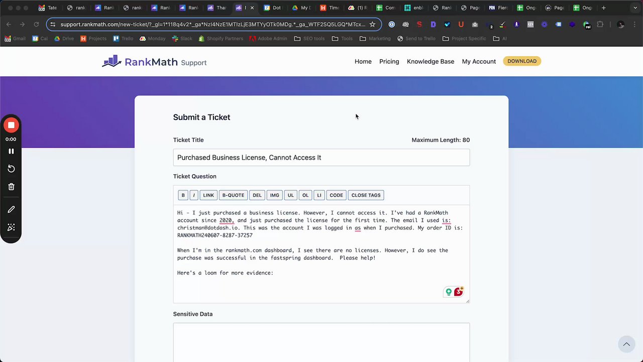Open the SEOquake SQ extension
The height and width of the screenshot is (362, 643).
[405, 24]
